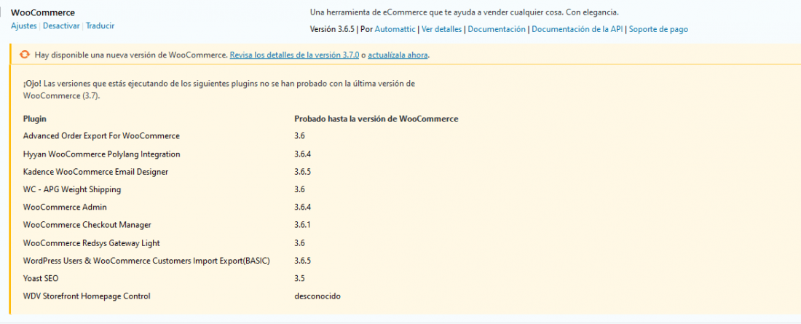Viewport: 801px width, 324px height.
Task: Click the Traducir link
Action: 100,25
